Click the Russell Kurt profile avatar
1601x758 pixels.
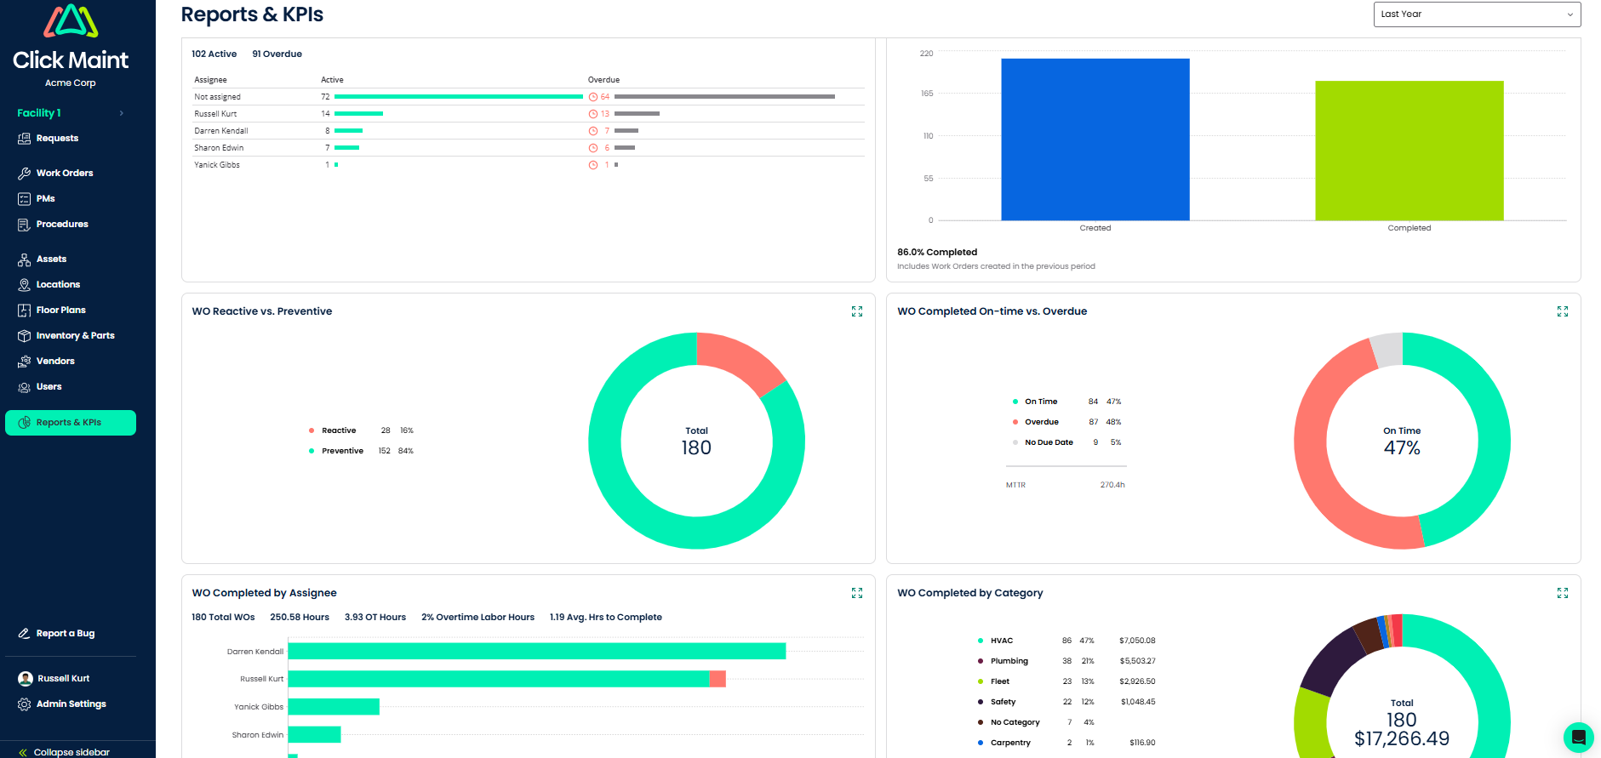point(26,679)
